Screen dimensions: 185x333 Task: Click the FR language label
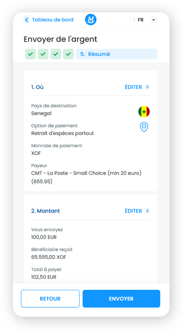coord(141,20)
